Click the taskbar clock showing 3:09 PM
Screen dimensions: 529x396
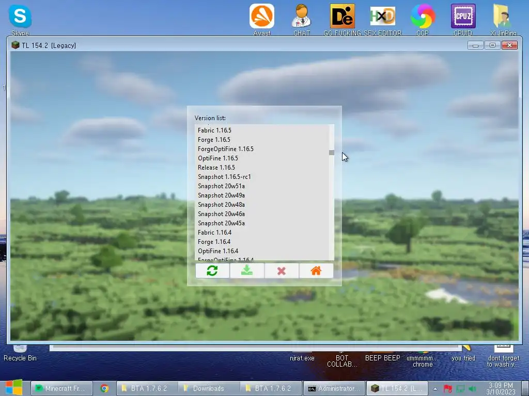click(x=501, y=388)
